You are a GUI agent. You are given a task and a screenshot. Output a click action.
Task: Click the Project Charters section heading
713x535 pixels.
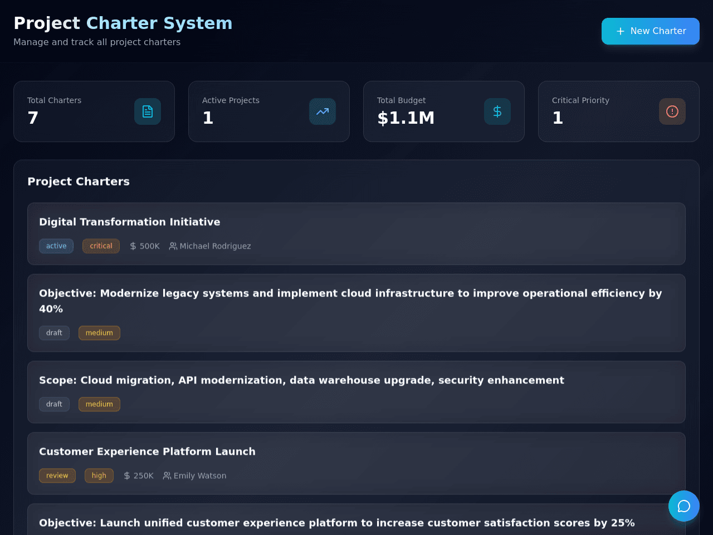click(79, 182)
